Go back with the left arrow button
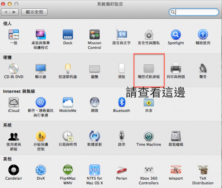Viewport: 222px width, 188px height. coord(6,12)
